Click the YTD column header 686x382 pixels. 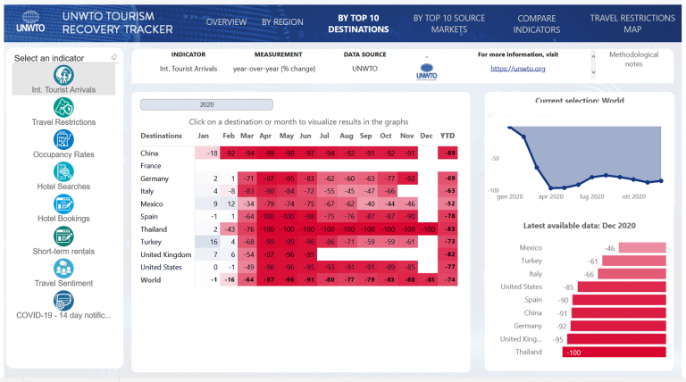coord(448,136)
